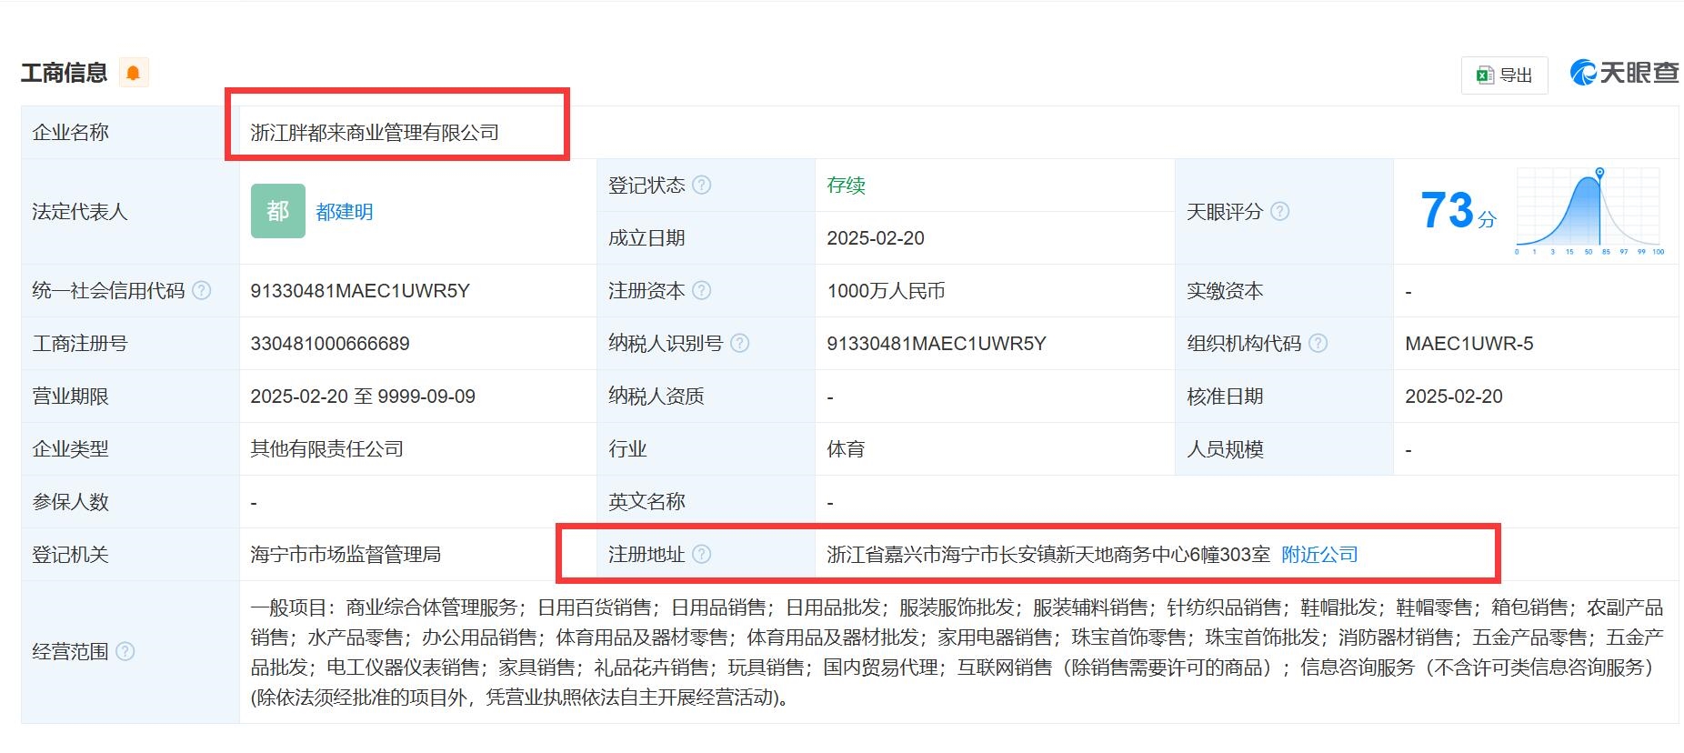Click the founding date 2025-02-20 next to 成立日期
This screenshot has height=753, width=1684.
click(876, 238)
